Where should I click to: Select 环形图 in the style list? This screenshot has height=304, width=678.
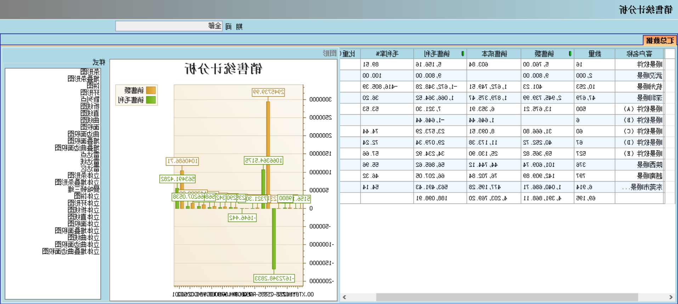(90, 92)
